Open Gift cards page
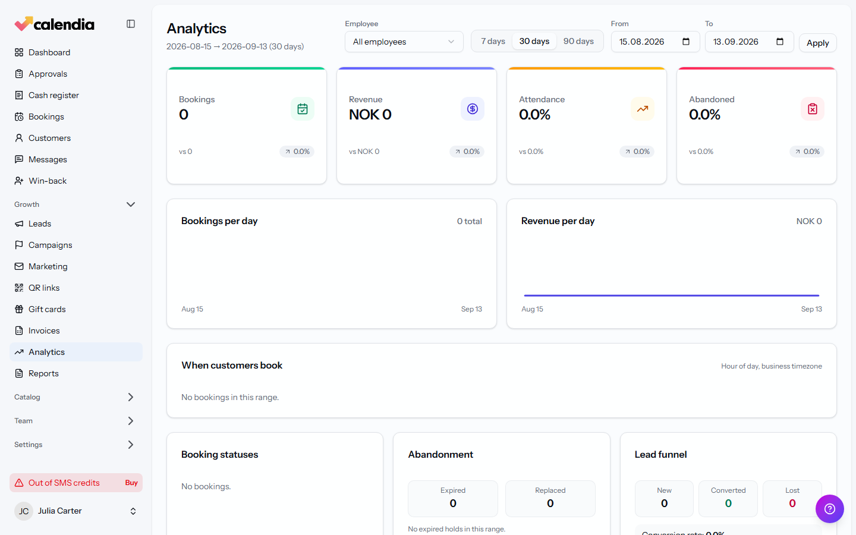 click(x=76, y=309)
